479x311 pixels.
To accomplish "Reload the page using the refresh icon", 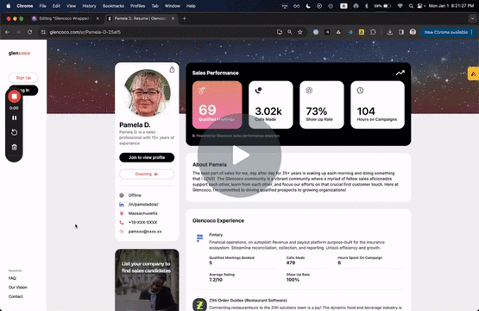I will click(29, 32).
